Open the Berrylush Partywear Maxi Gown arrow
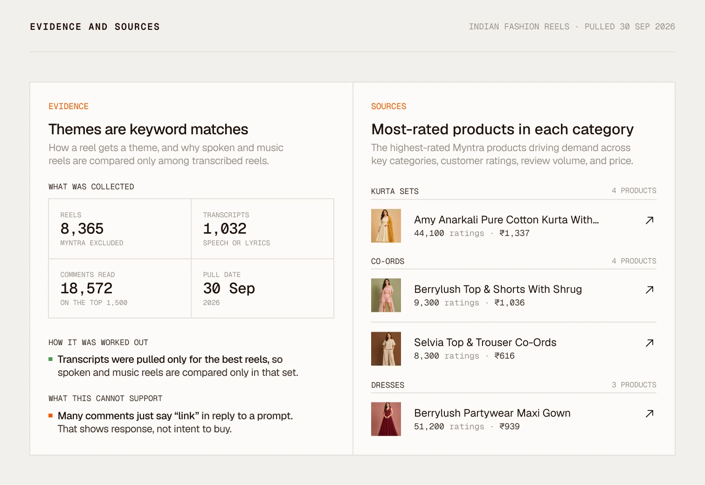705x485 pixels. (650, 413)
